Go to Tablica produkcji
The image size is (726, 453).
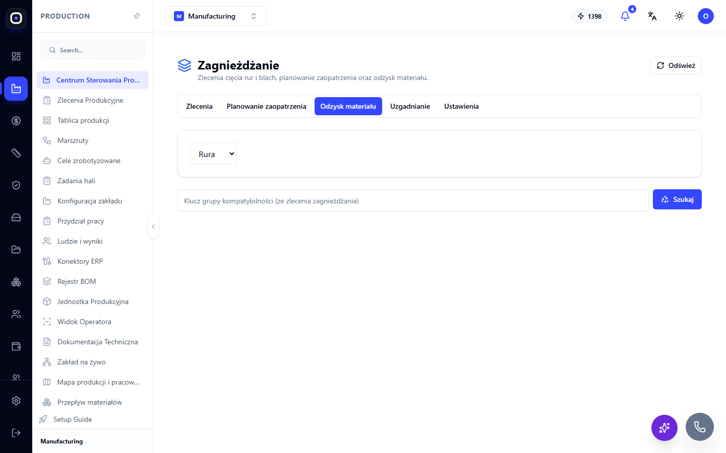point(93,120)
